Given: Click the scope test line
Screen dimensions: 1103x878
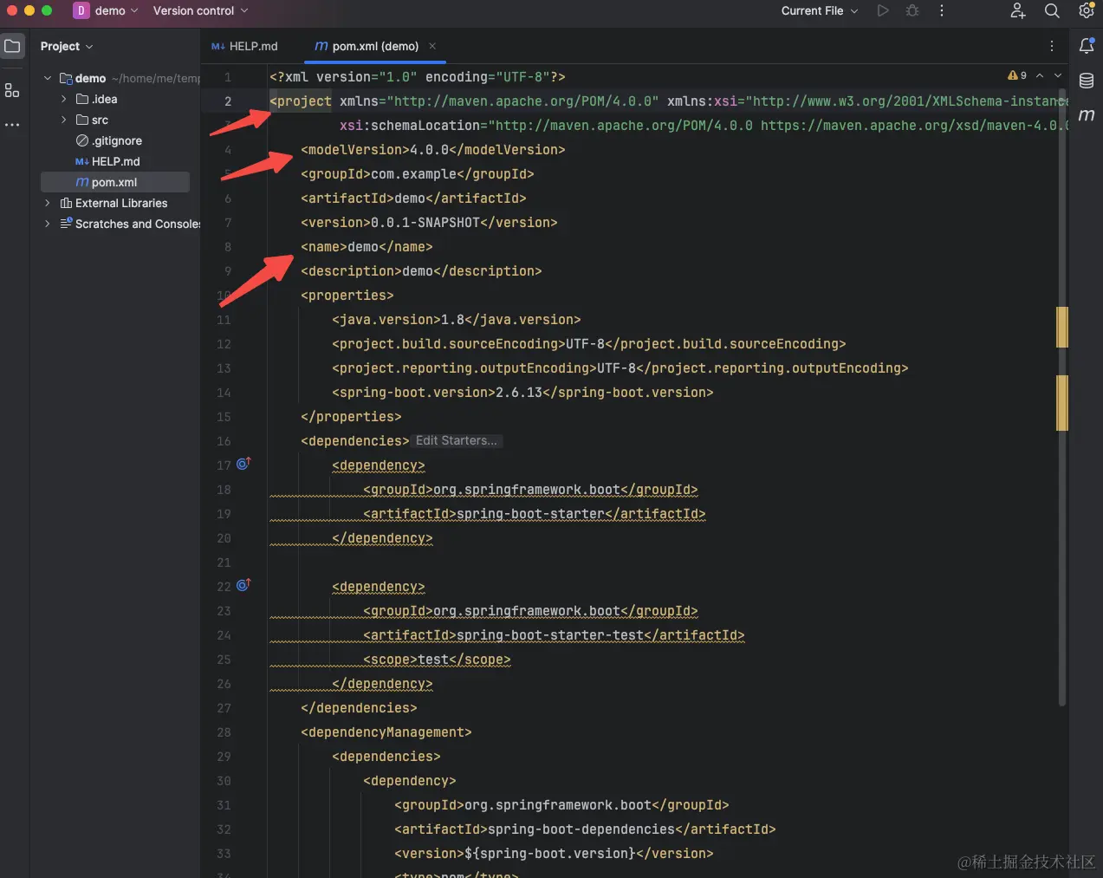Looking at the screenshot, I should point(437,660).
